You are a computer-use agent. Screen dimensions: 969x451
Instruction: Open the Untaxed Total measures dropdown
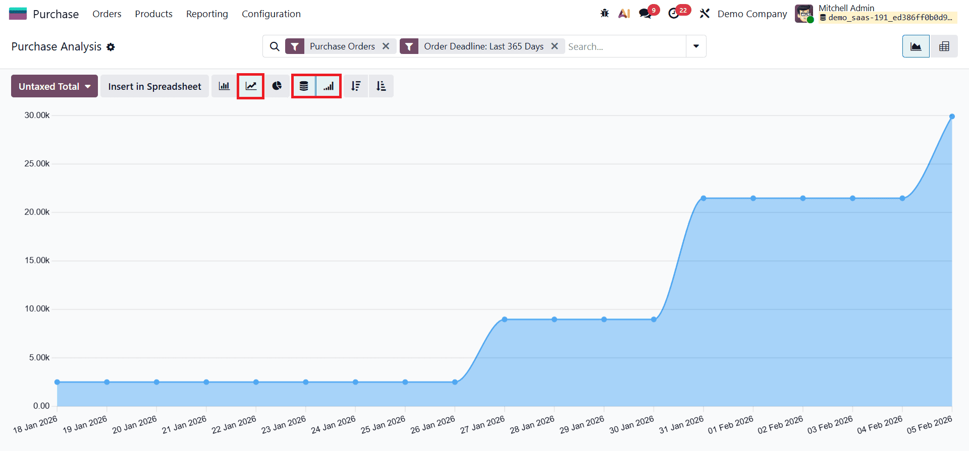tap(55, 86)
